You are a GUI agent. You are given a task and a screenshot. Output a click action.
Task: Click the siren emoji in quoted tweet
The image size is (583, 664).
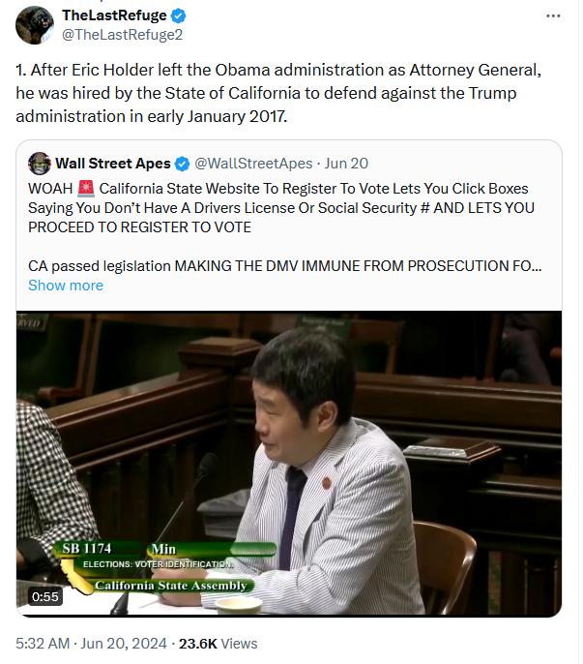[86, 189]
